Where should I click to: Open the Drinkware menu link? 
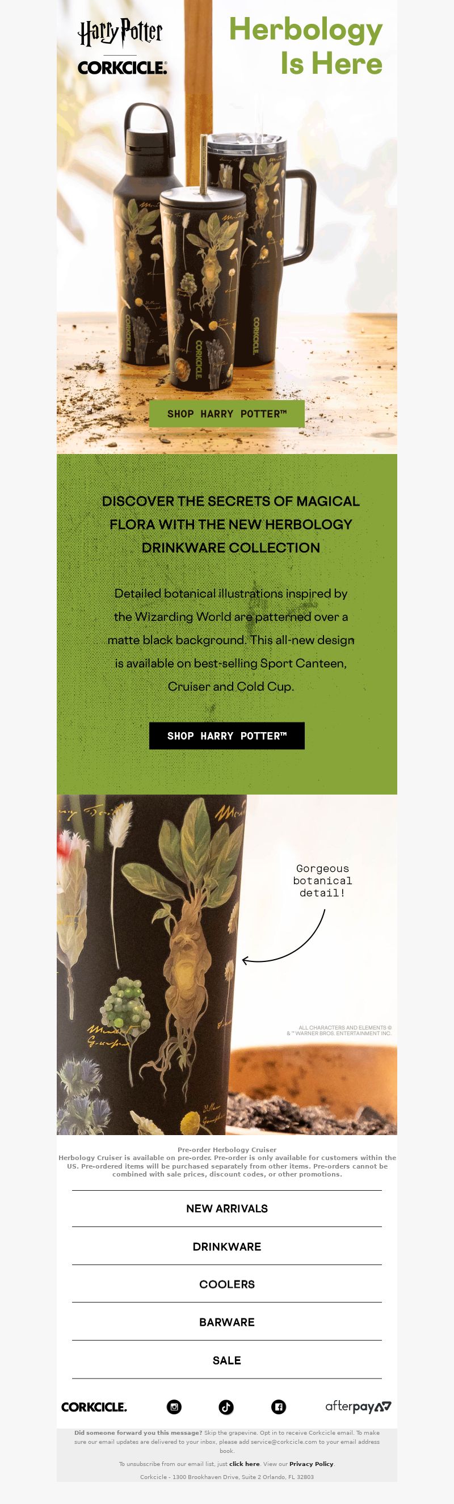pyautogui.click(x=227, y=1246)
